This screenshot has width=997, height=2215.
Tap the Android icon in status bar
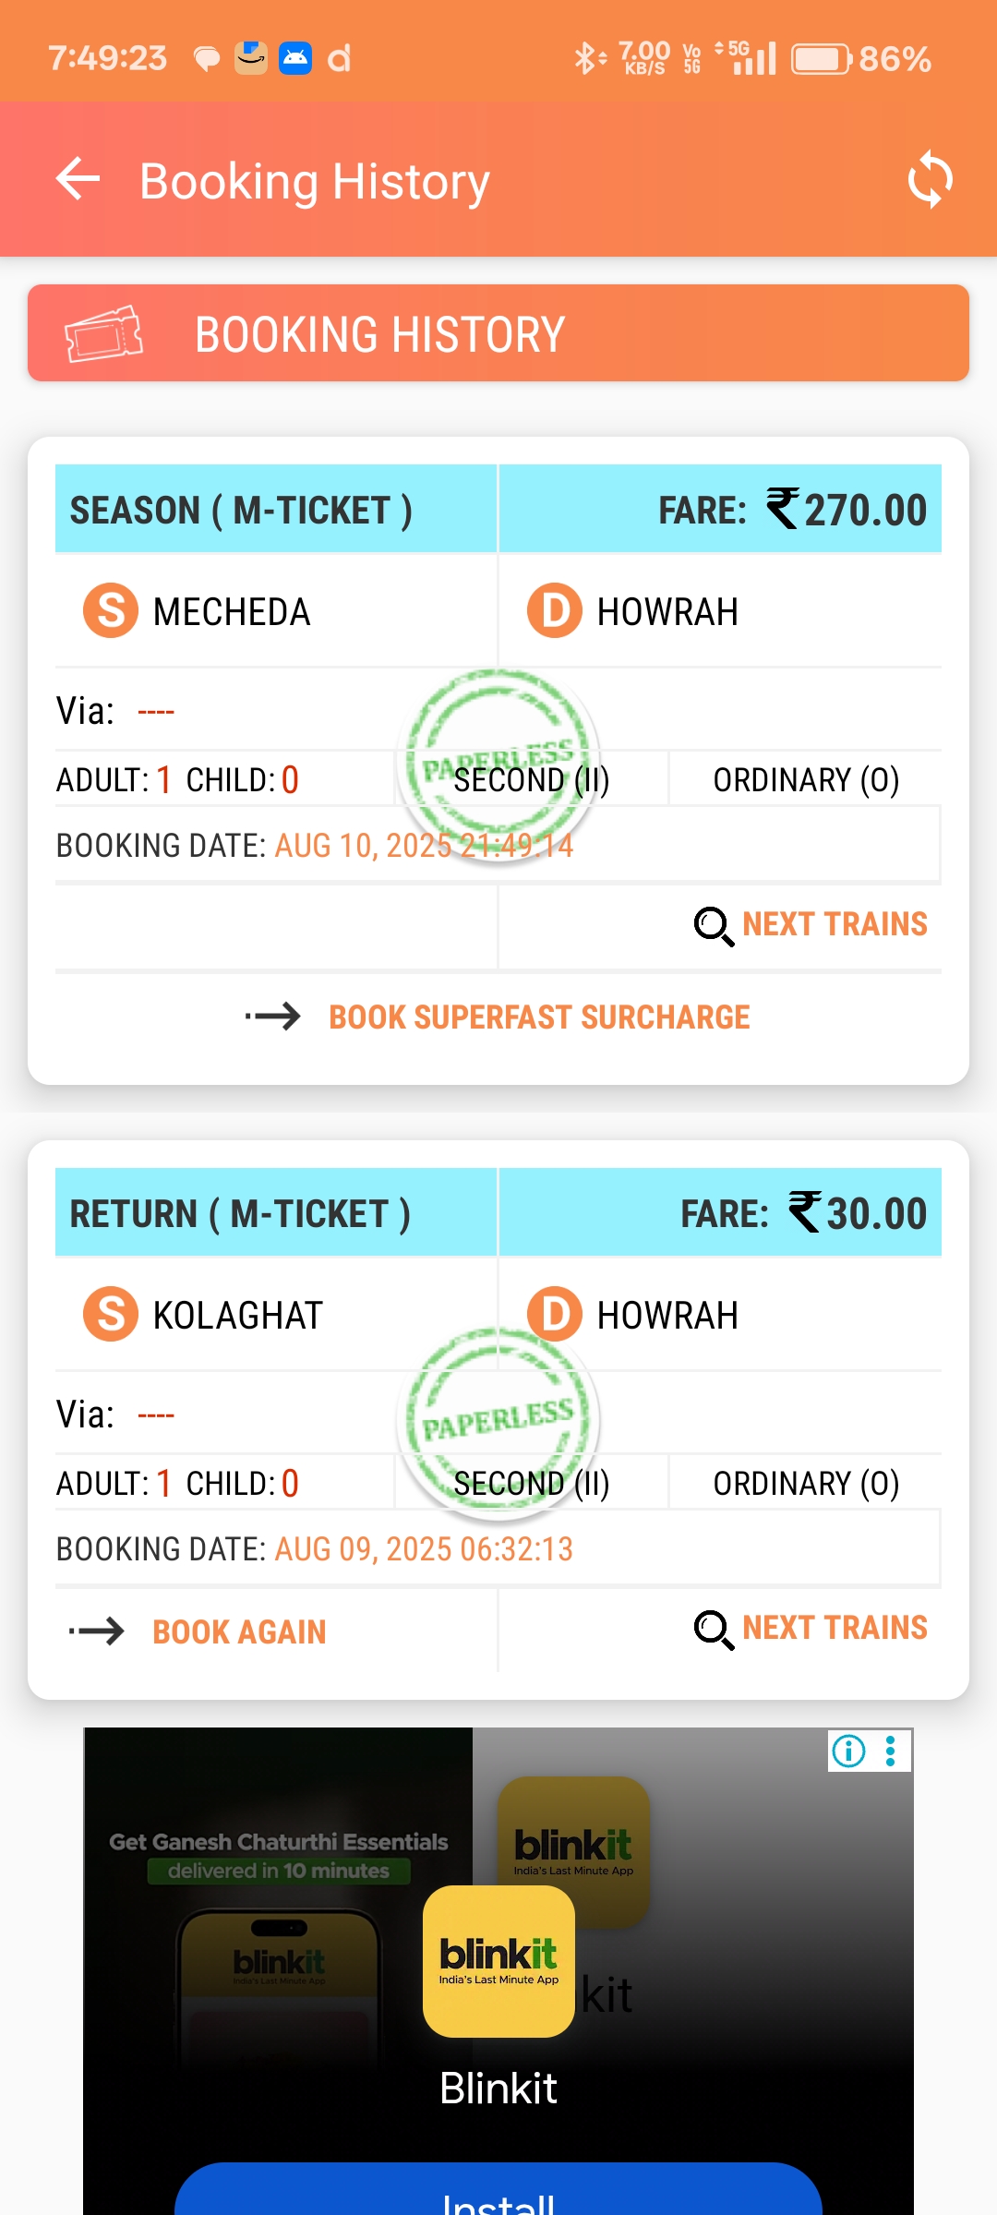(x=295, y=58)
